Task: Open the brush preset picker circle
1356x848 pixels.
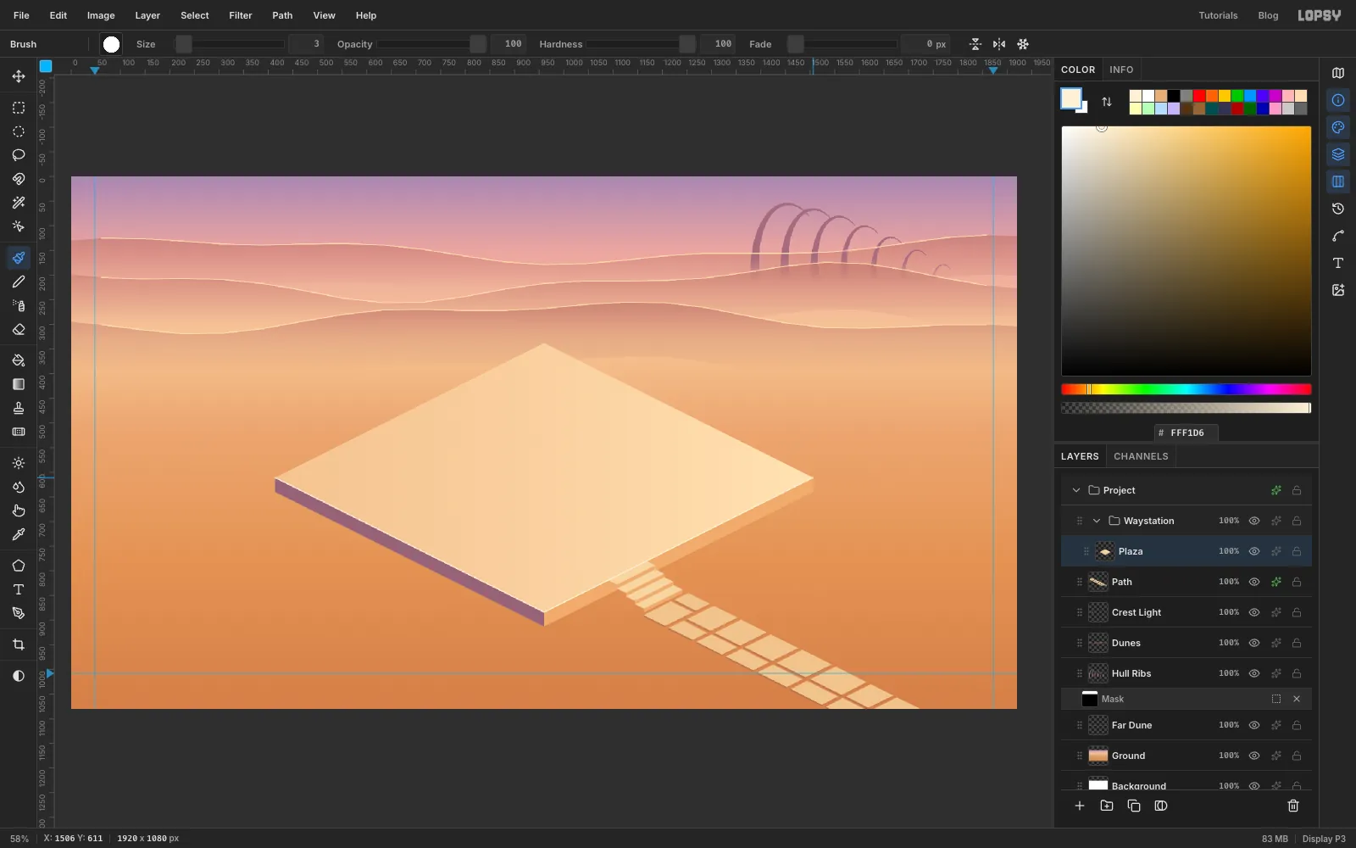Action: [x=111, y=44]
